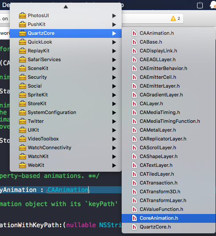
Task: Click the Security toolbox icon
Action: click(22, 77)
